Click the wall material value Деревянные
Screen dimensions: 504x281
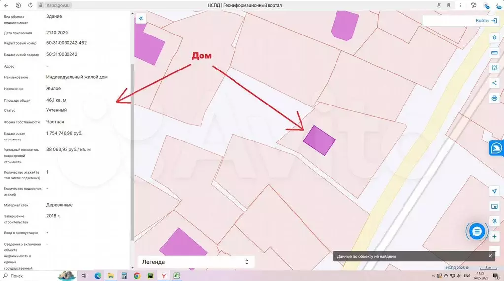tap(60, 205)
